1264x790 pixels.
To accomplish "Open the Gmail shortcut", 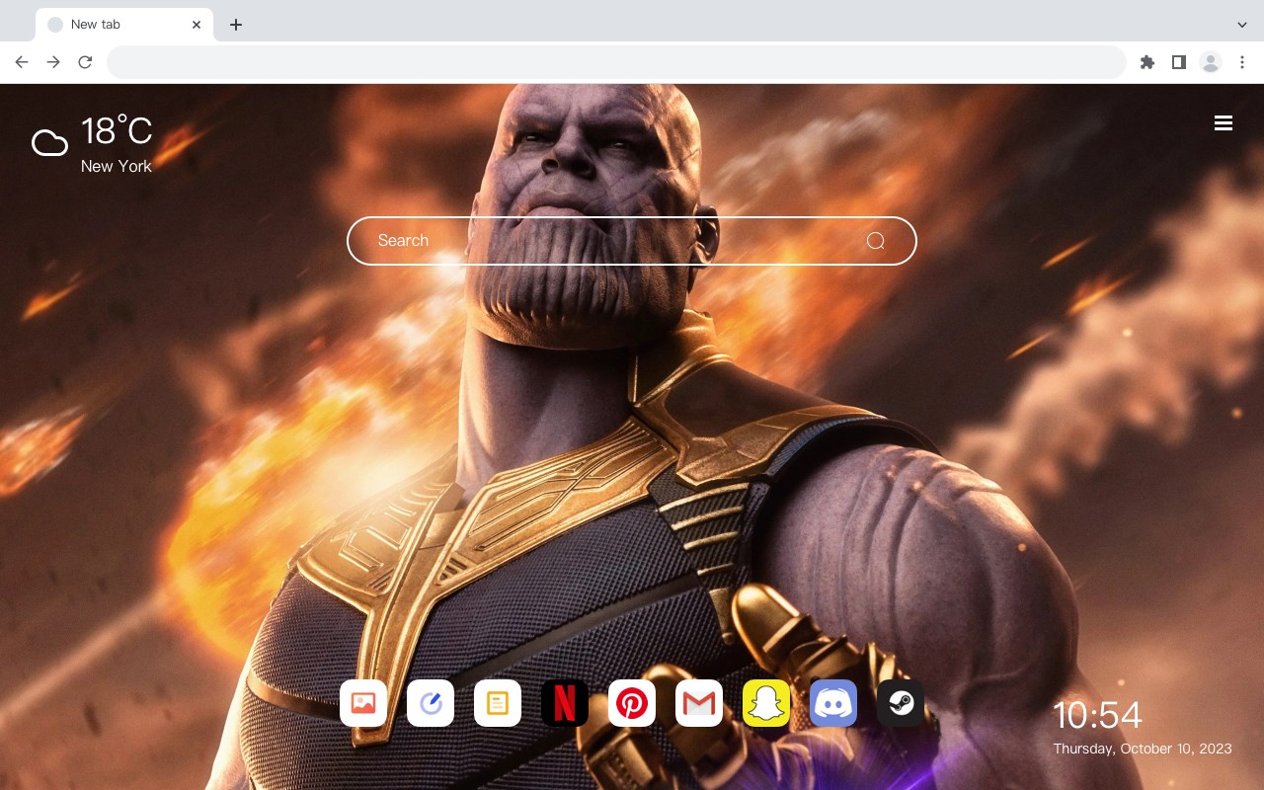I will [x=699, y=703].
